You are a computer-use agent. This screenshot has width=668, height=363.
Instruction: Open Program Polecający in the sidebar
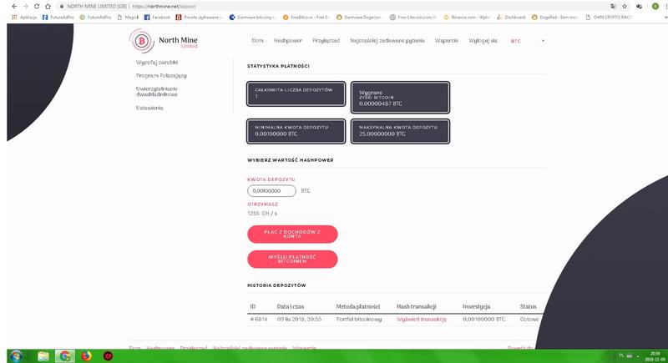[x=161, y=76]
